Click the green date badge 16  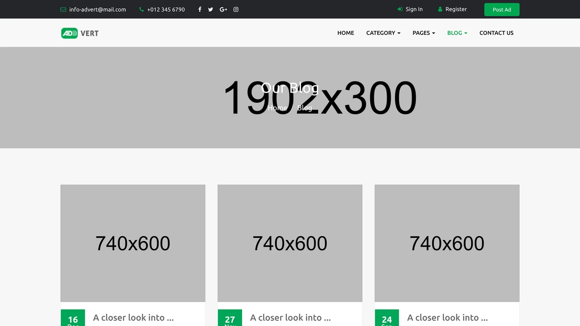pos(73,318)
